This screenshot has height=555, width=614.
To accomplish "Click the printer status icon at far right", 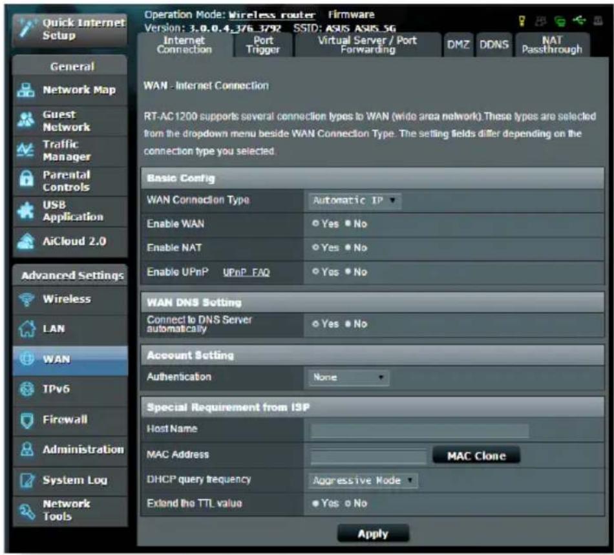I will click(x=598, y=21).
